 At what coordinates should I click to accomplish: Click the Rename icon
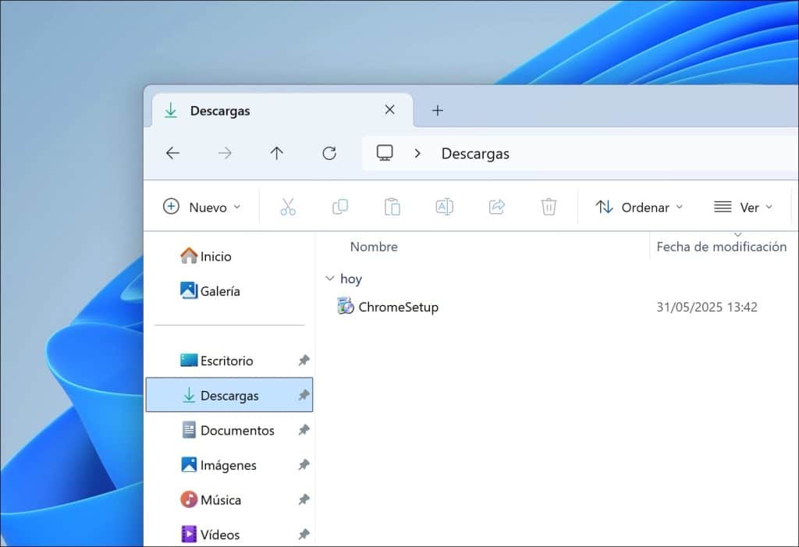click(x=444, y=207)
